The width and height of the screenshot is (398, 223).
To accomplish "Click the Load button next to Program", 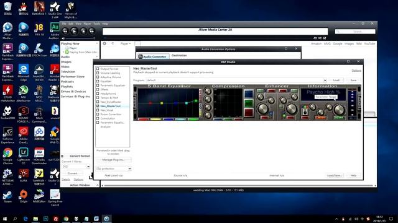I will coord(336,80).
